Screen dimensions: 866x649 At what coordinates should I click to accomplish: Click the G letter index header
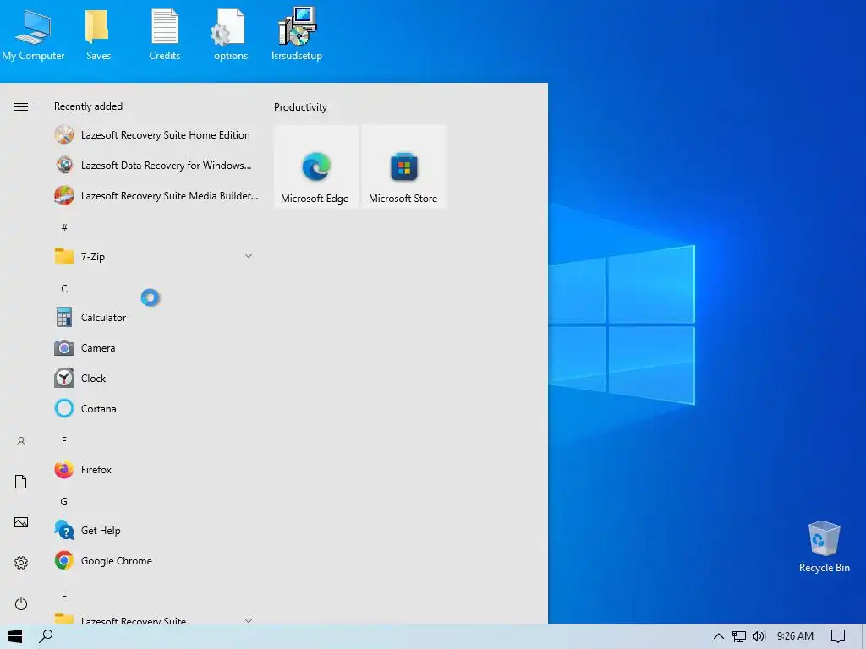(64, 502)
